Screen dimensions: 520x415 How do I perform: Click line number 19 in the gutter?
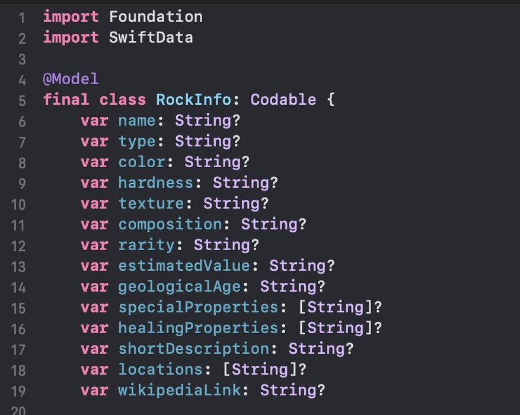coord(18,391)
